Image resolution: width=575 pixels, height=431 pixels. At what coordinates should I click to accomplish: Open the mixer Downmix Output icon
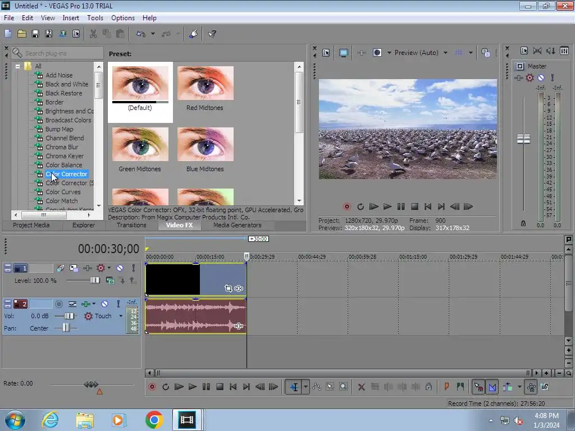coord(537,51)
